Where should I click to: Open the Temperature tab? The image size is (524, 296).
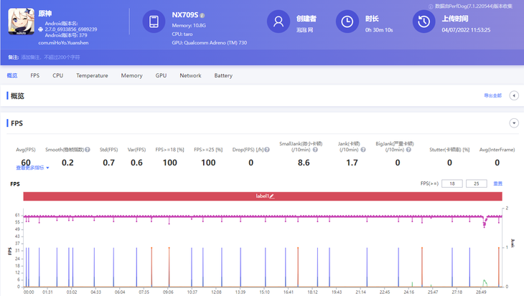click(x=92, y=75)
